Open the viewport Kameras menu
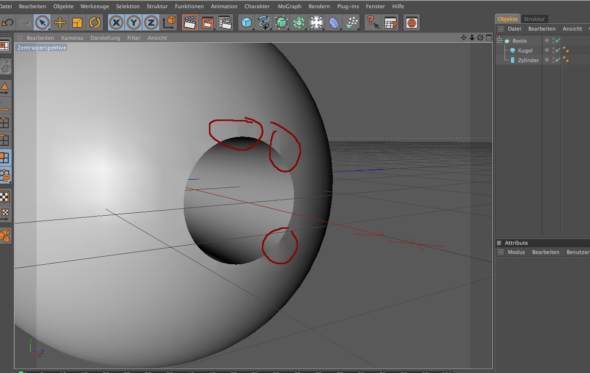 (72, 38)
